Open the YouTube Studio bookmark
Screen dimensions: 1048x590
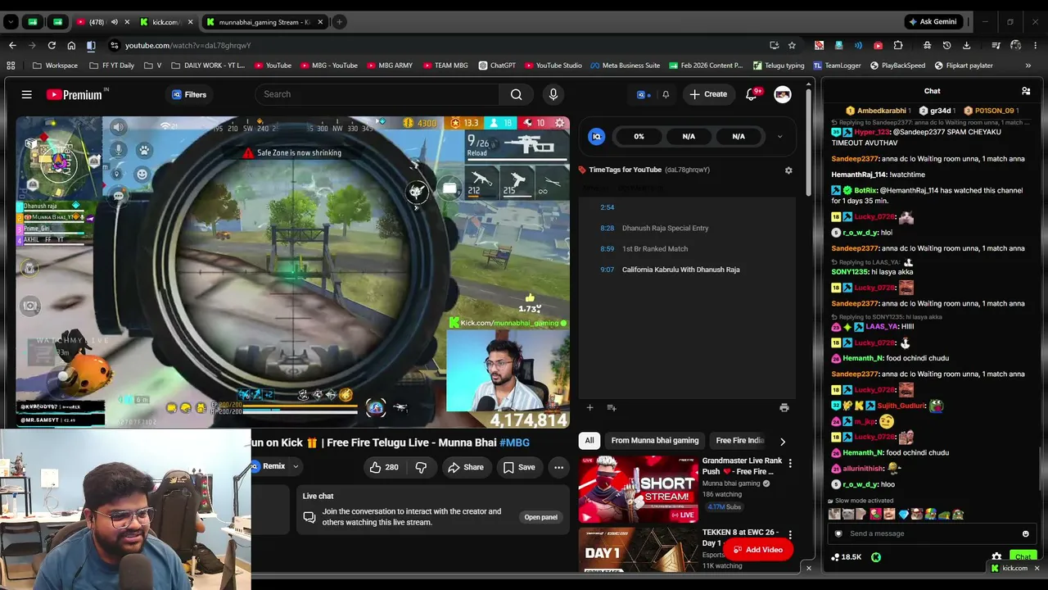(553, 66)
